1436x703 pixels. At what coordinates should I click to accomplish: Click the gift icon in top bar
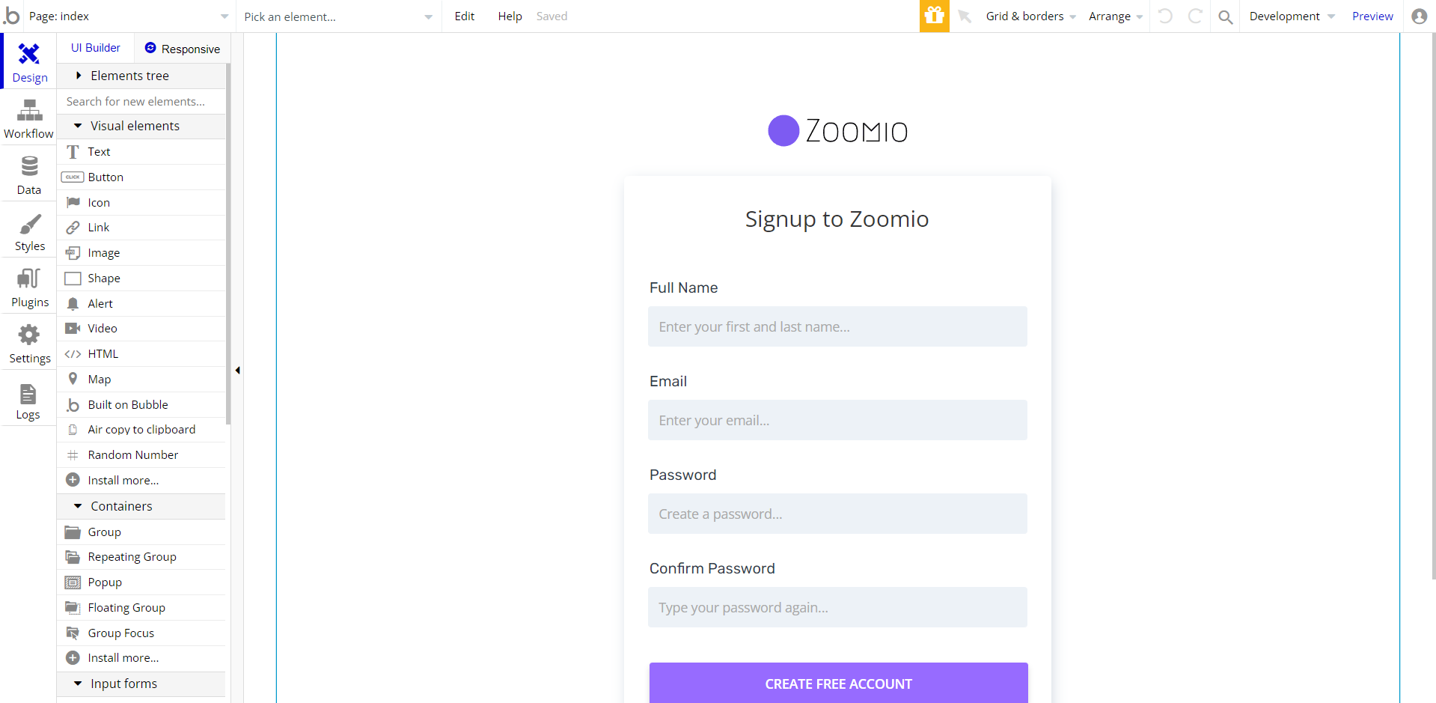934,16
